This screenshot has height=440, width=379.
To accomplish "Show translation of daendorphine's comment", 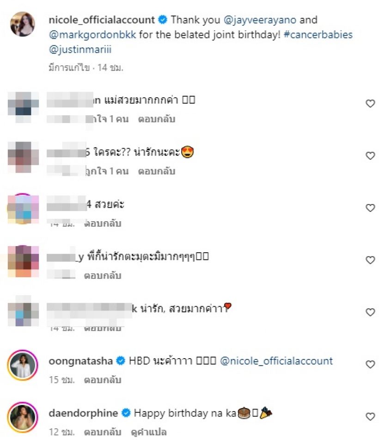I will [148, 432].
